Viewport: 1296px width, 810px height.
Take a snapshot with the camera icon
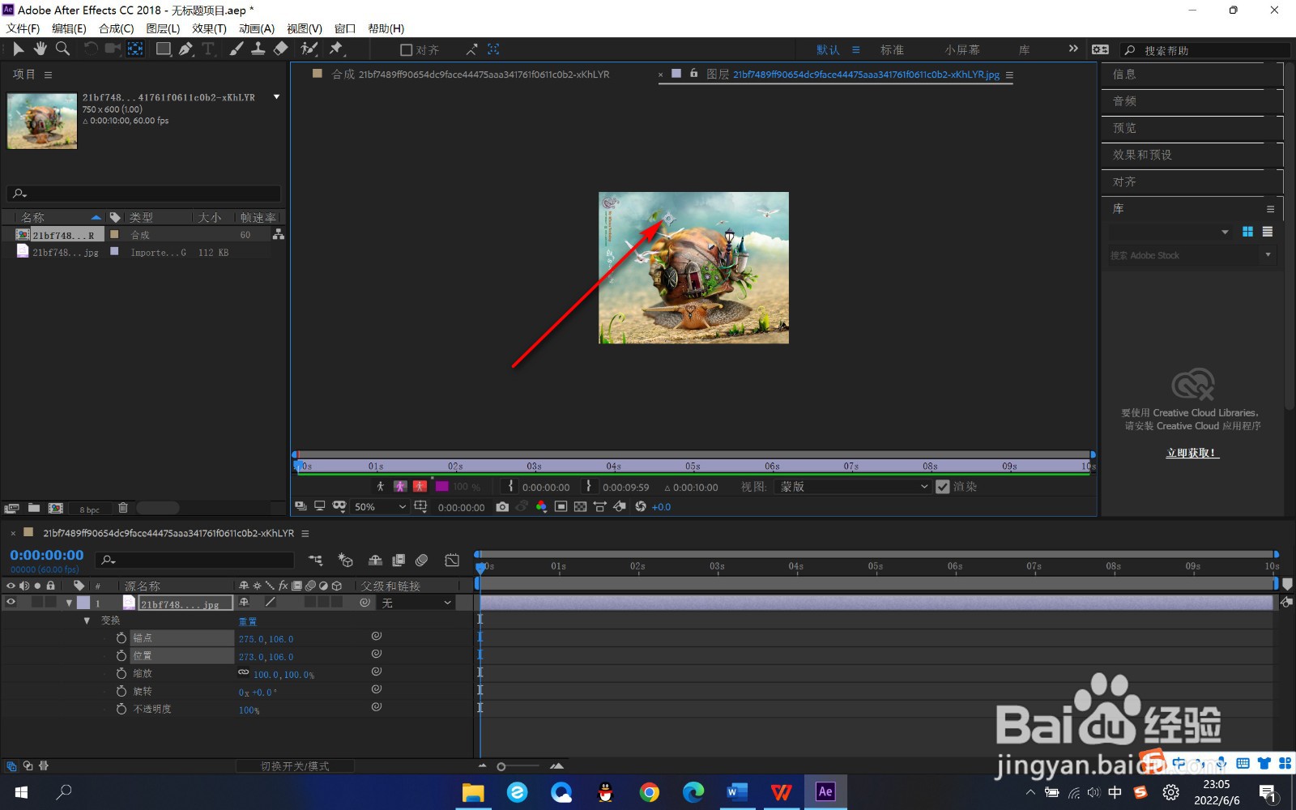pos(502,507)
